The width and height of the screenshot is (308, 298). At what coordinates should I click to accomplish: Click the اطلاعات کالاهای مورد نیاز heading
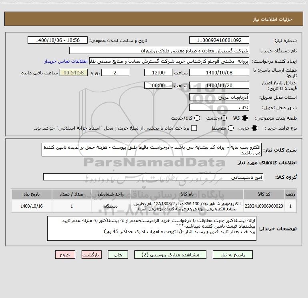tap(267, 163)
